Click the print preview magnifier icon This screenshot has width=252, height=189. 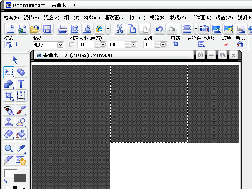(x=87, y=29)
